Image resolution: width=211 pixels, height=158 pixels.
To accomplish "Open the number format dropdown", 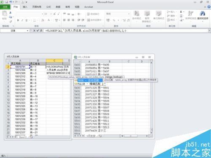I will pyautogui.click(x=129, y=14).
